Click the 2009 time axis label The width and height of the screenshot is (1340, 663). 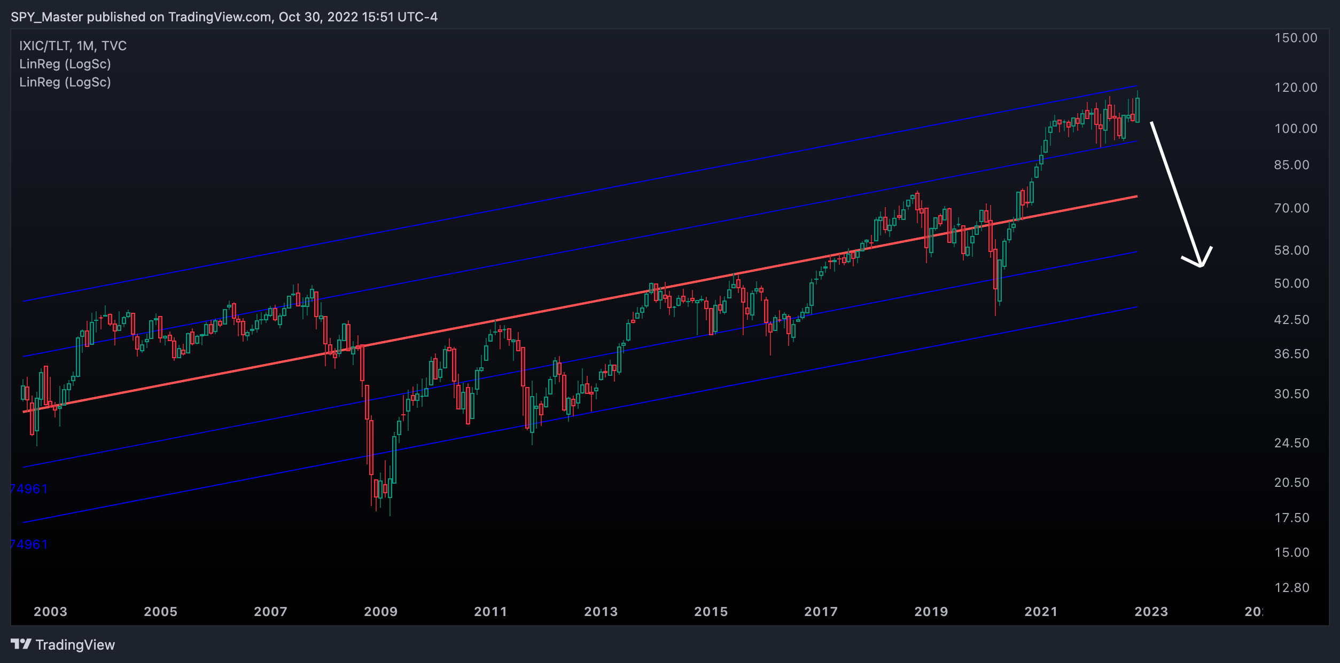click(381, 612)
